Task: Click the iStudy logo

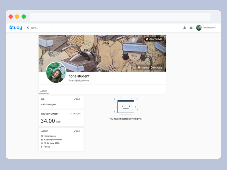Action: click(x=15, y=27)
